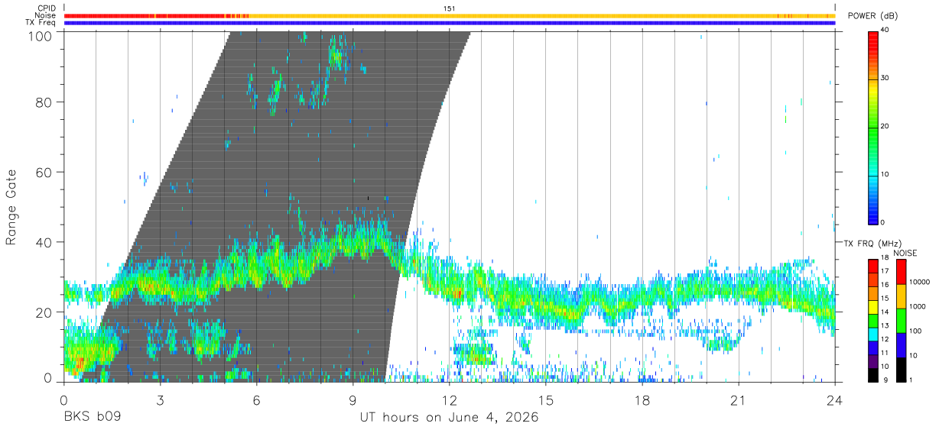Select the "18" tick on the UT hours axis
The image size is (939, 433).
[x=642, y=400]
